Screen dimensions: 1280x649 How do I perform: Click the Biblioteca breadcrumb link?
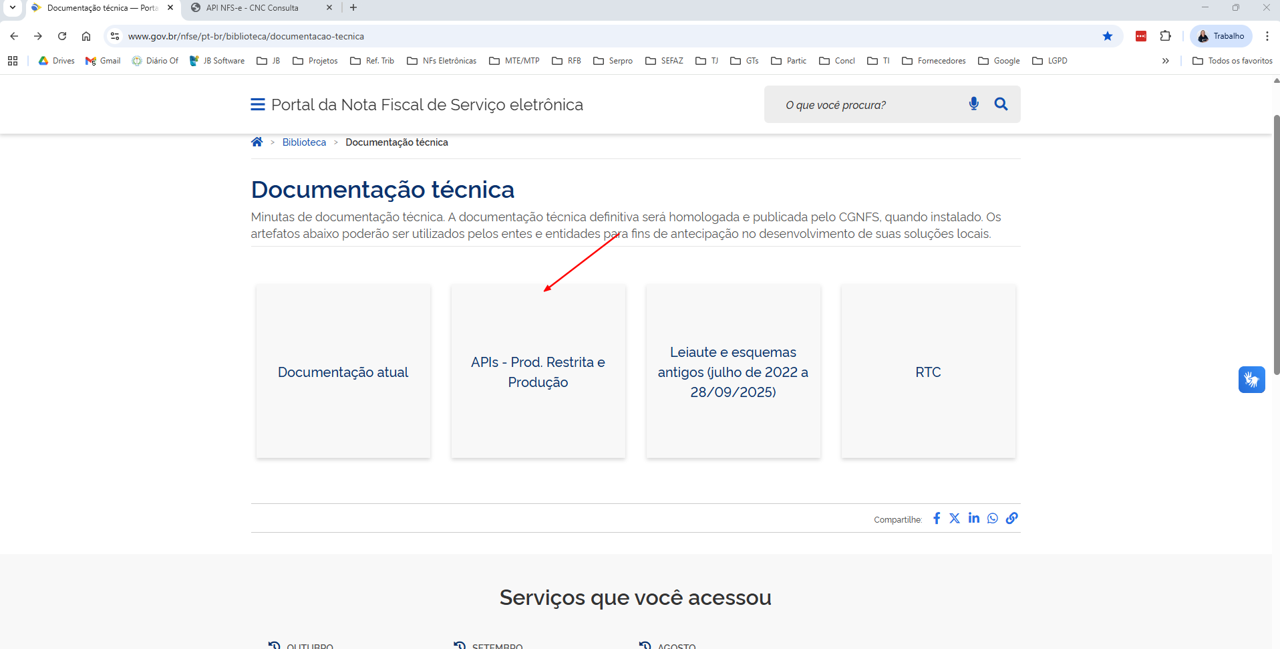pyautogui.click(x=304, y=142)
